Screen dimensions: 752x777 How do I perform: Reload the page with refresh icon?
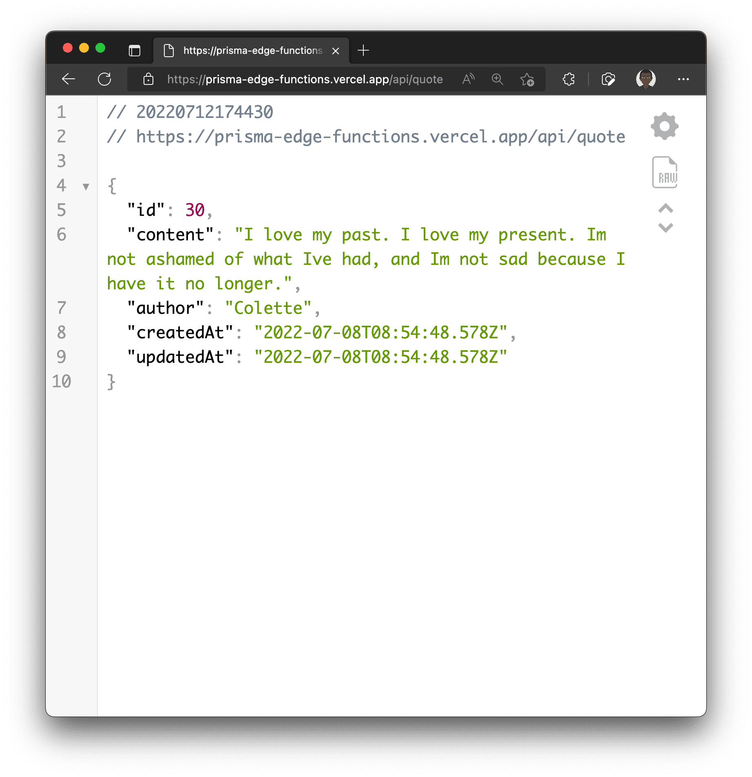(x=104, y=79)
